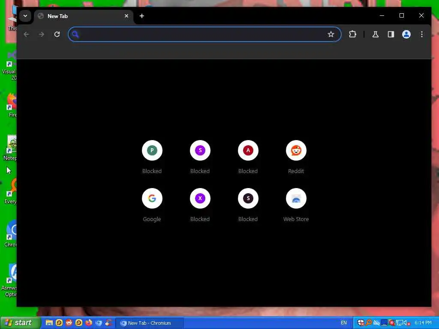Bookmark this tab with the star icon
The image size is (439, 329).
(331, 34)
